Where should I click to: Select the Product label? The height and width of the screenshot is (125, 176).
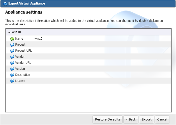20,45
